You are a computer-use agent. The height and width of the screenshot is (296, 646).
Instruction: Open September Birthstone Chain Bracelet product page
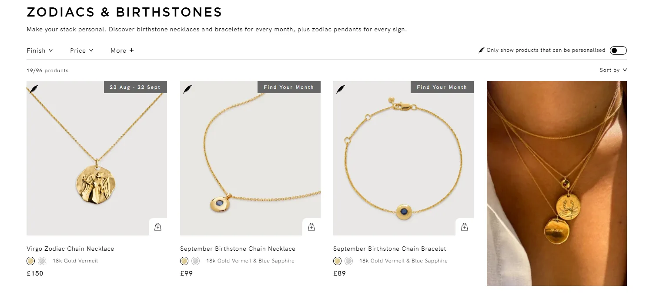point(389,249)
